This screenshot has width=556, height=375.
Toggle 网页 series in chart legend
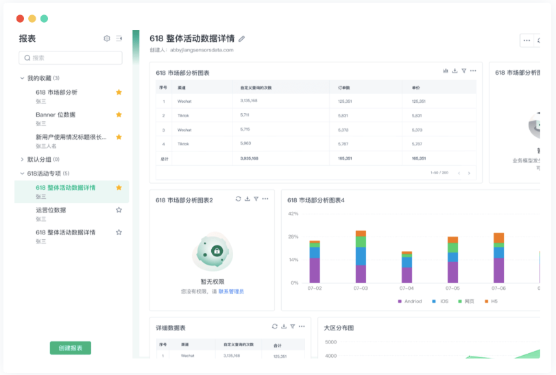pos(466,301)
